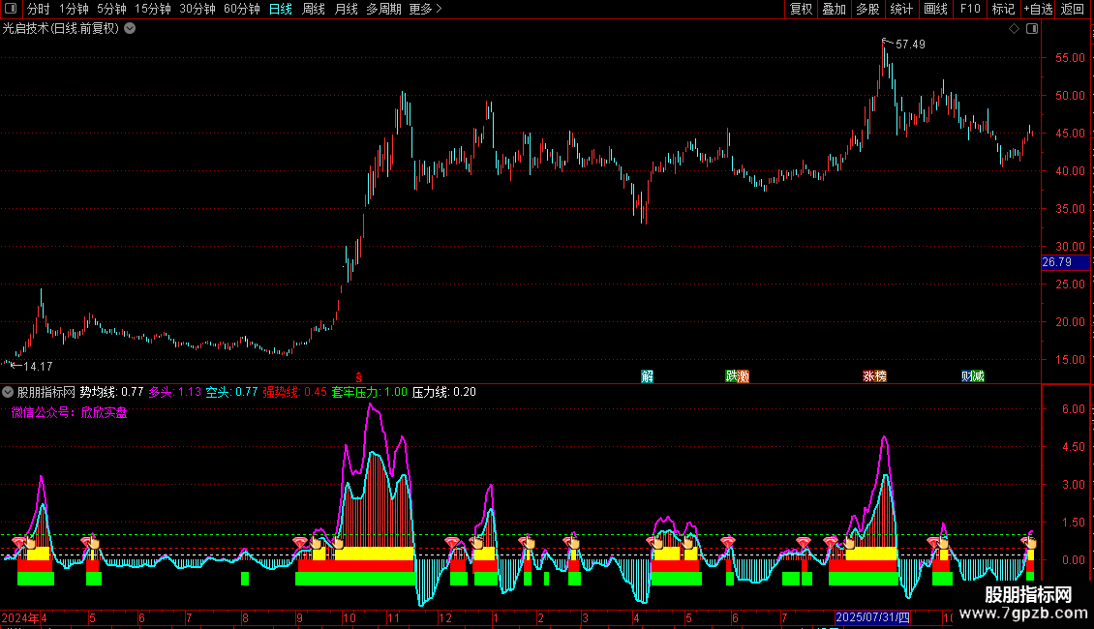This screenshot has width=1094, height=629.
Task: Click the 强势线: 0.45 indicator value
Action: click(294, 392)
